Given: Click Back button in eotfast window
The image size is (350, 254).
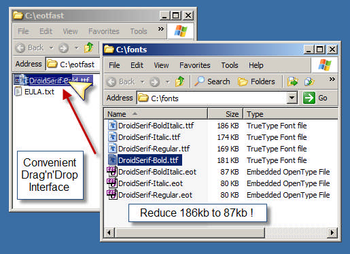Looking at the screenshot, I should (x=29, y=48).
